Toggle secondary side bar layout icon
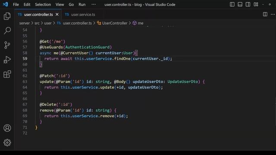The height and width of the screenshot is (155, 276). click(248, 4)
